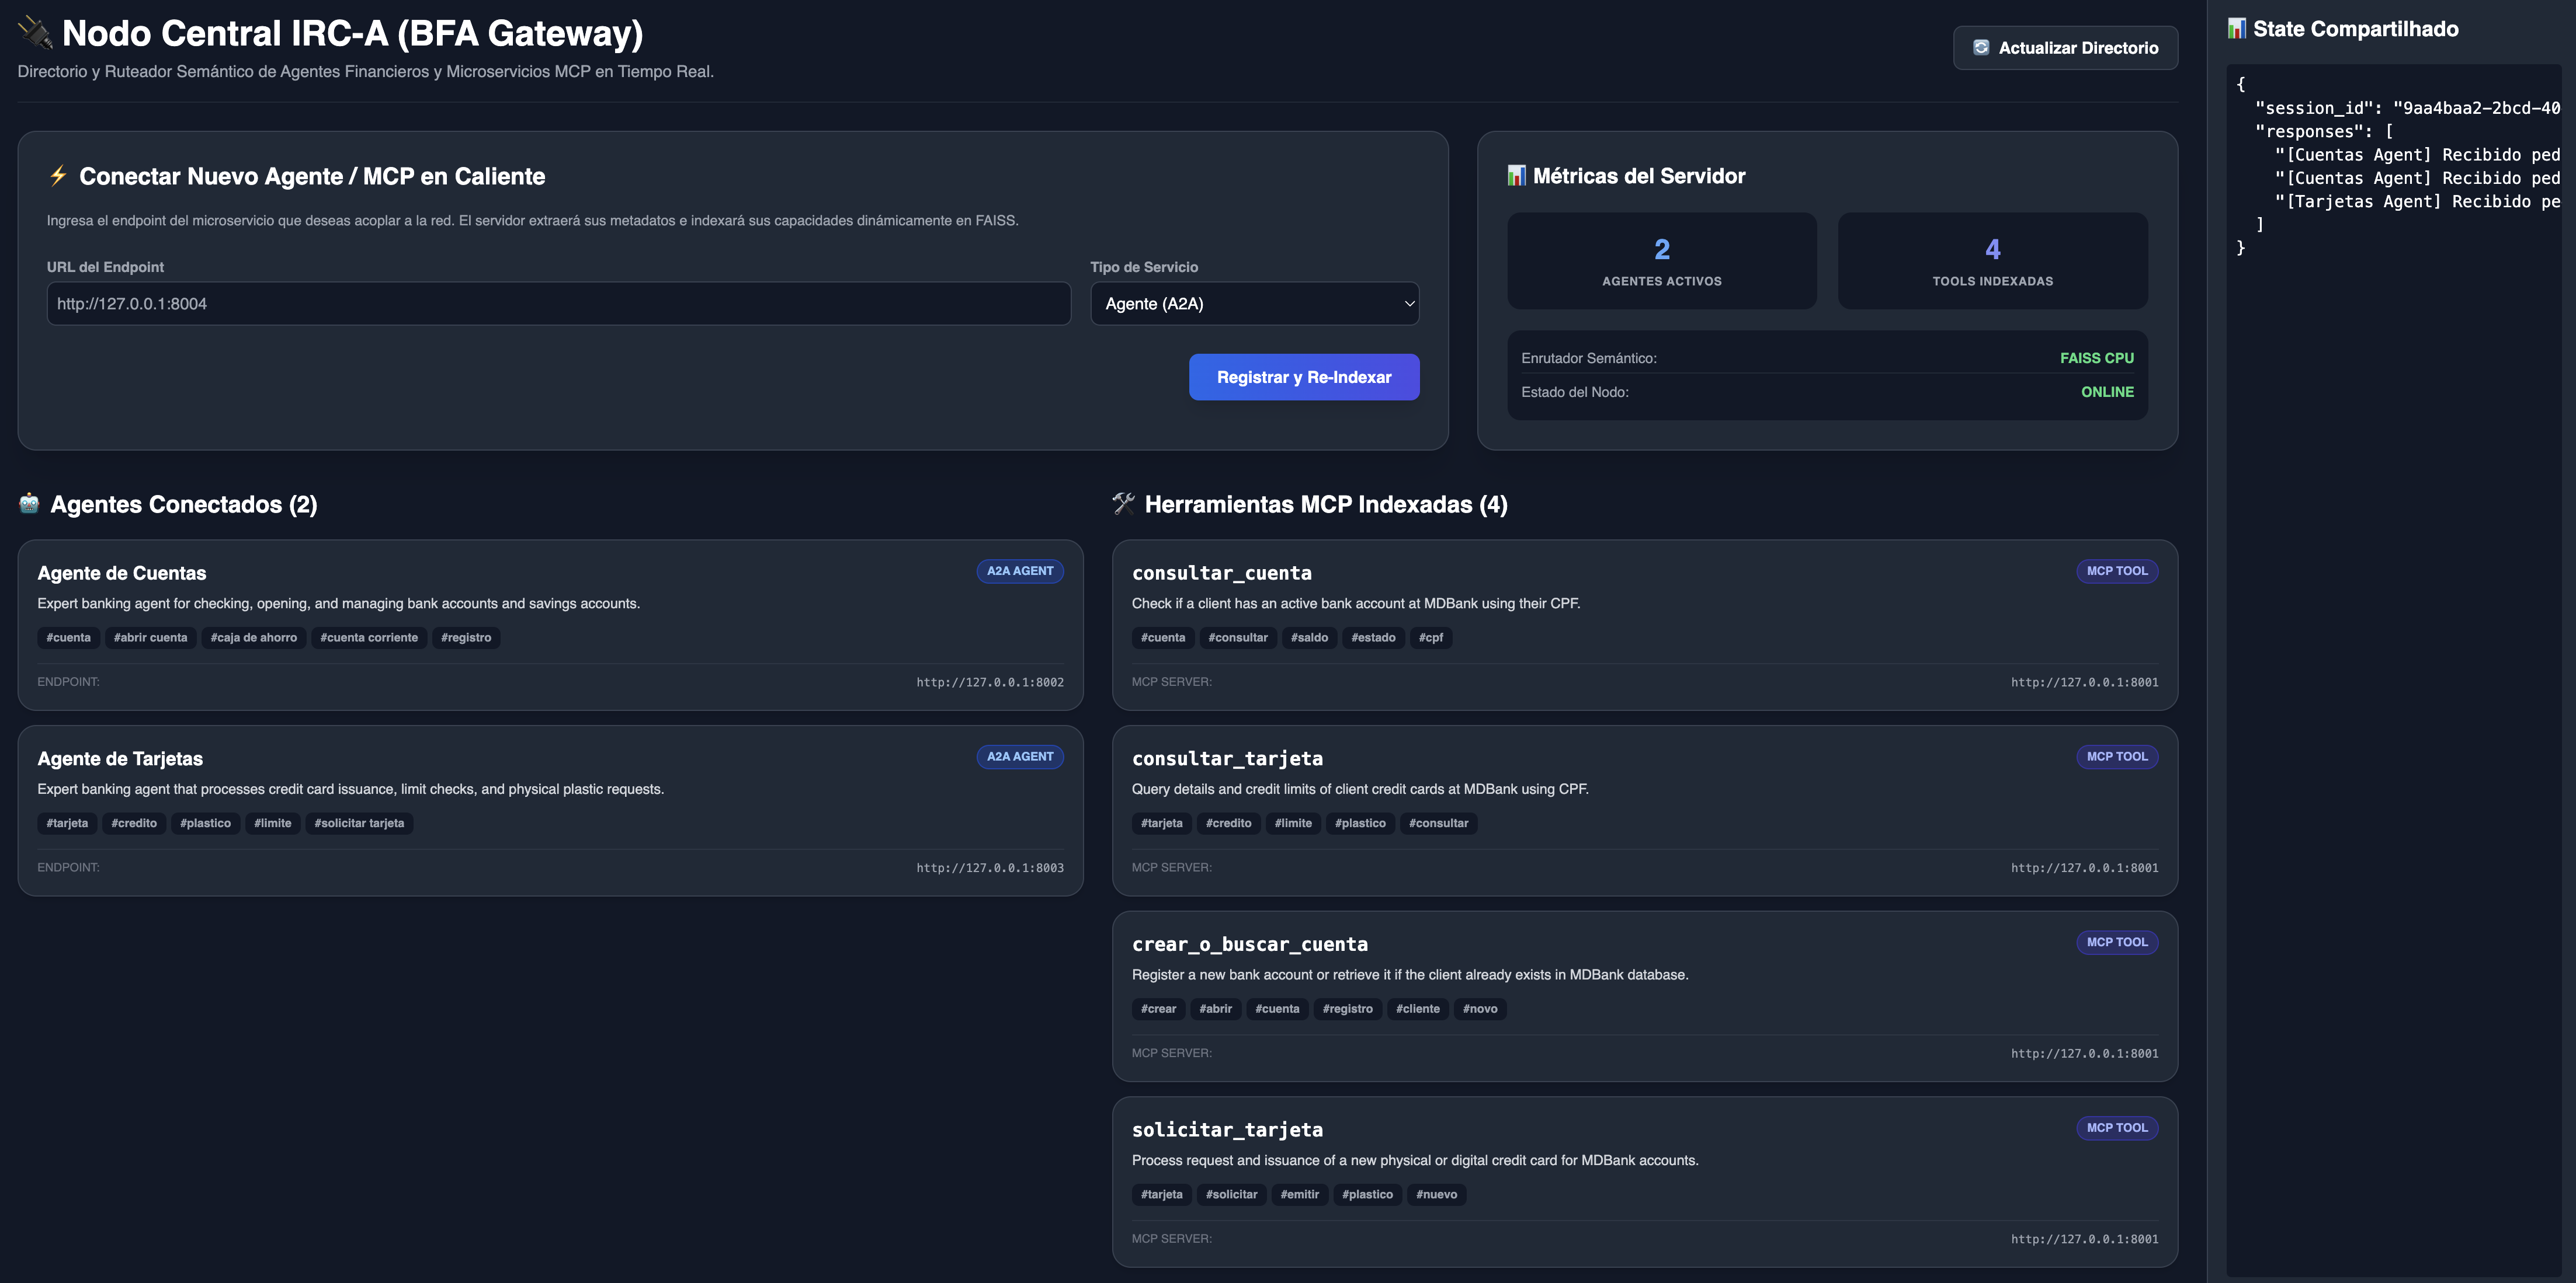Click the #registro tag on Agente de Cuentas
This screenshot has width=2576, height=1283.
466,637
